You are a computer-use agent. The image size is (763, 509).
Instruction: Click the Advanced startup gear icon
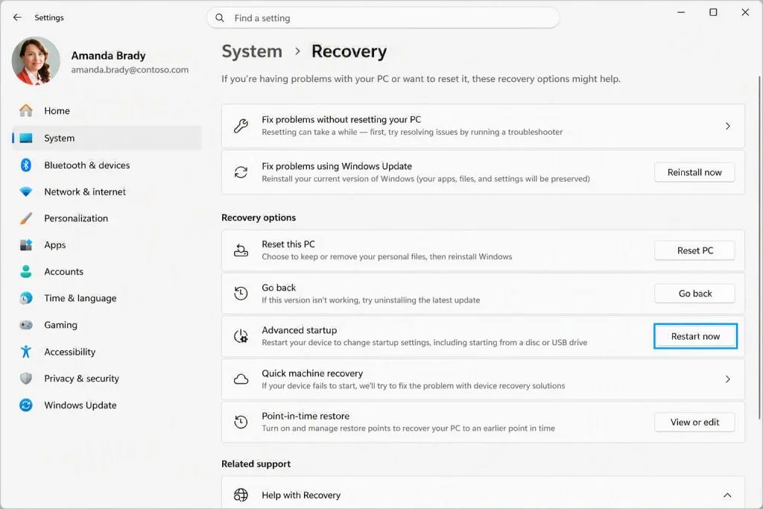241,336
